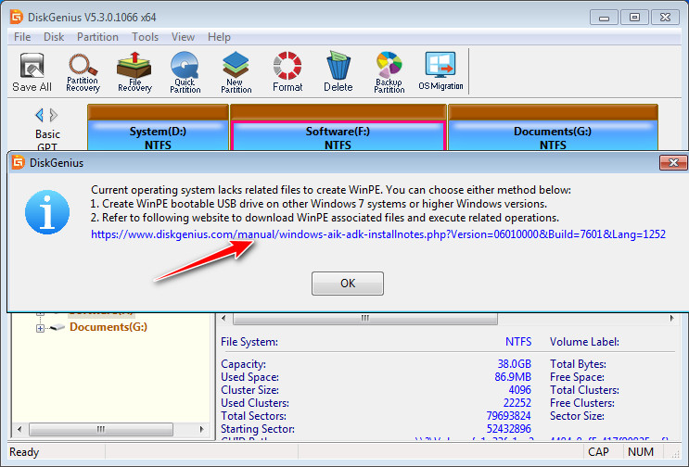Close the DiskGenius message dialog

point(673,163)
